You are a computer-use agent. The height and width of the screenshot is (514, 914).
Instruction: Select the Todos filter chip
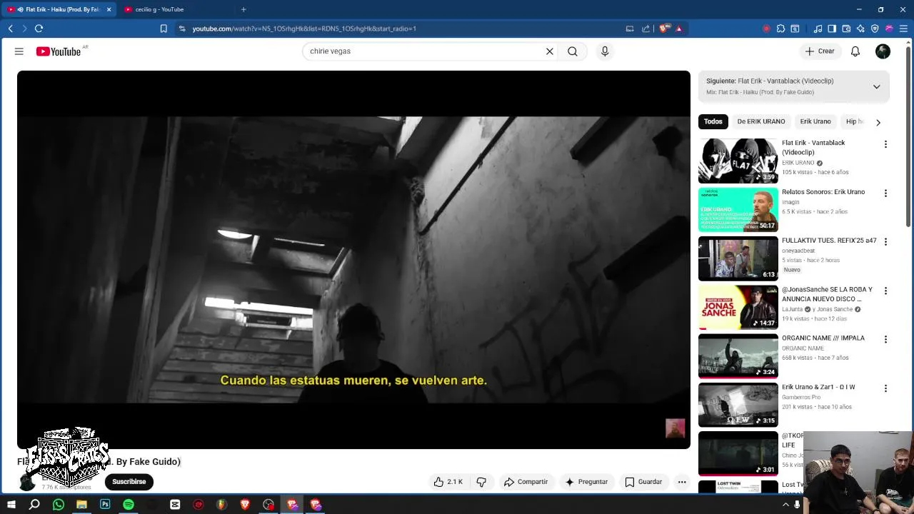click(x=713, y=121)
